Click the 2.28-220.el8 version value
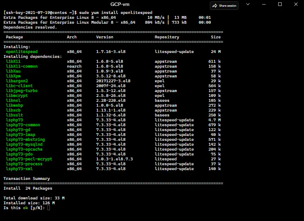This screenshot has height=221, width=304. coord(111,100)
